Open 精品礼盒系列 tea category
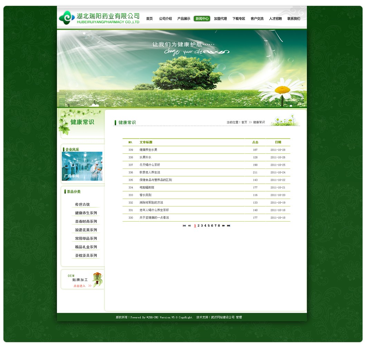This screenshot has width=366, height=348. pyautogui.click(x=86, y=247)
